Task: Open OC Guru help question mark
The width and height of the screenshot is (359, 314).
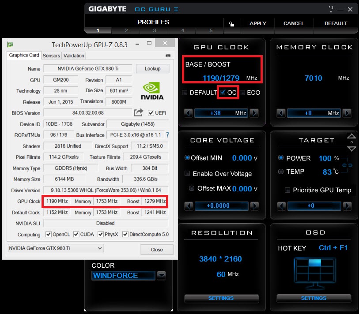Action: point(331,9)
